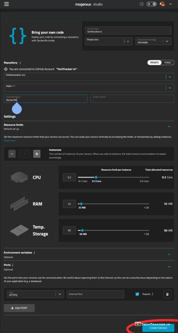Click the status check clock icon
178x333 pixels.
pos(141,4)
